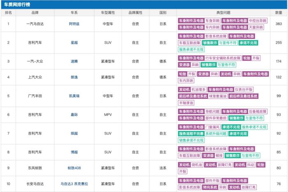The height and width of the screenshot is (192, 288).
Task: Click the 品牌 column header
Action: point(35,13)
